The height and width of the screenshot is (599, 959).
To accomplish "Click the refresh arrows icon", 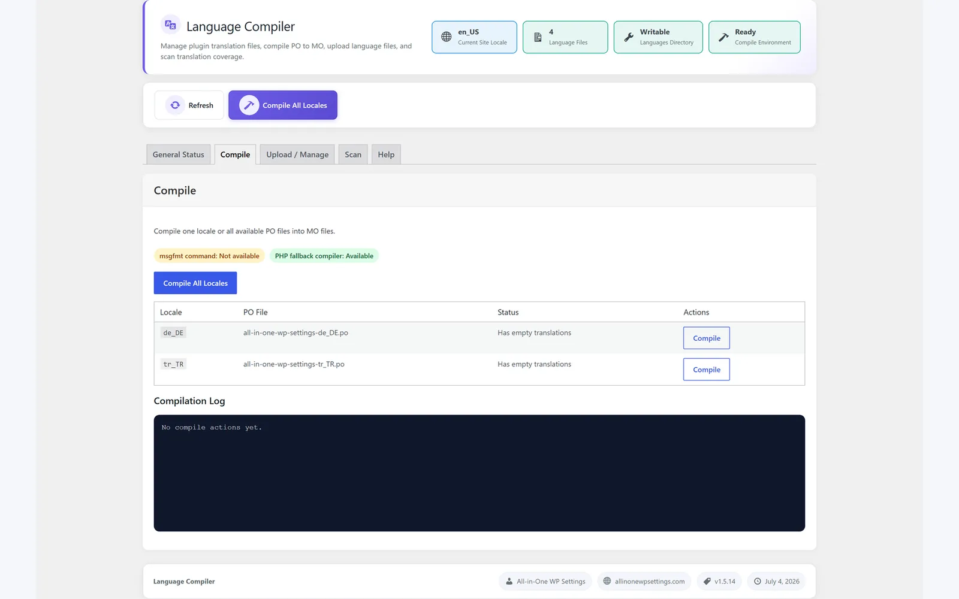I will pyautogui.click(x=175, y=105).
